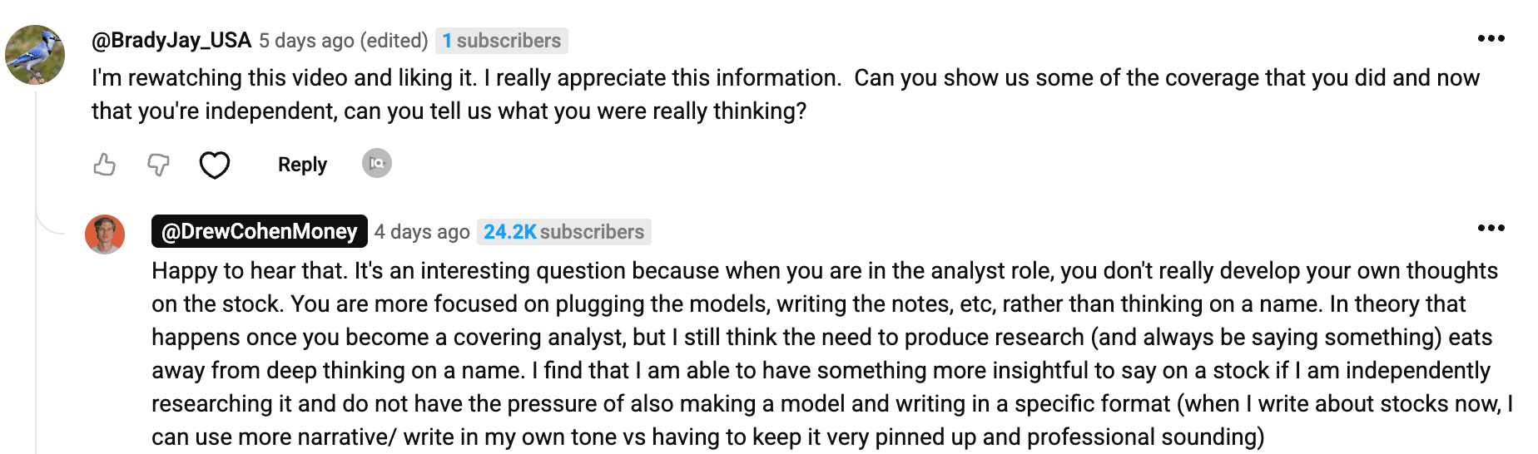Click the '1 subscribers' badge

pyautogui.click(x=502, y=41)
